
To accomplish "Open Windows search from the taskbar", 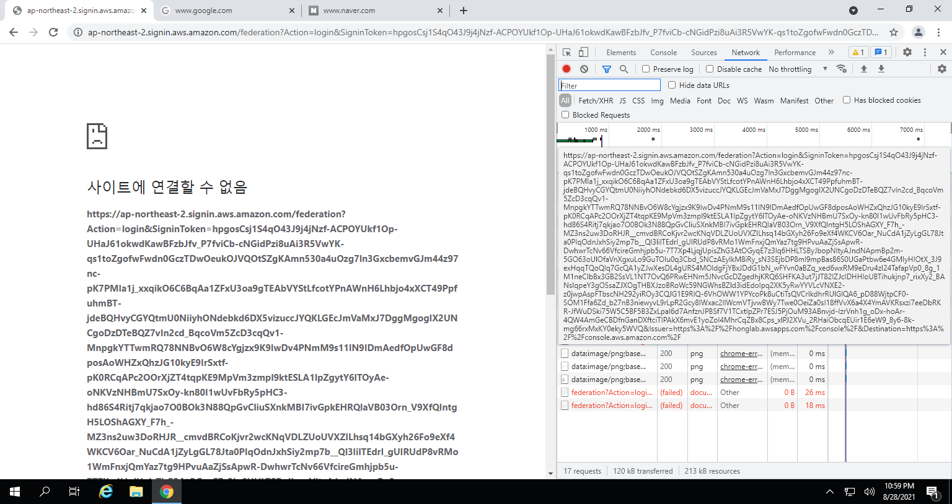I will coord(45,492).
